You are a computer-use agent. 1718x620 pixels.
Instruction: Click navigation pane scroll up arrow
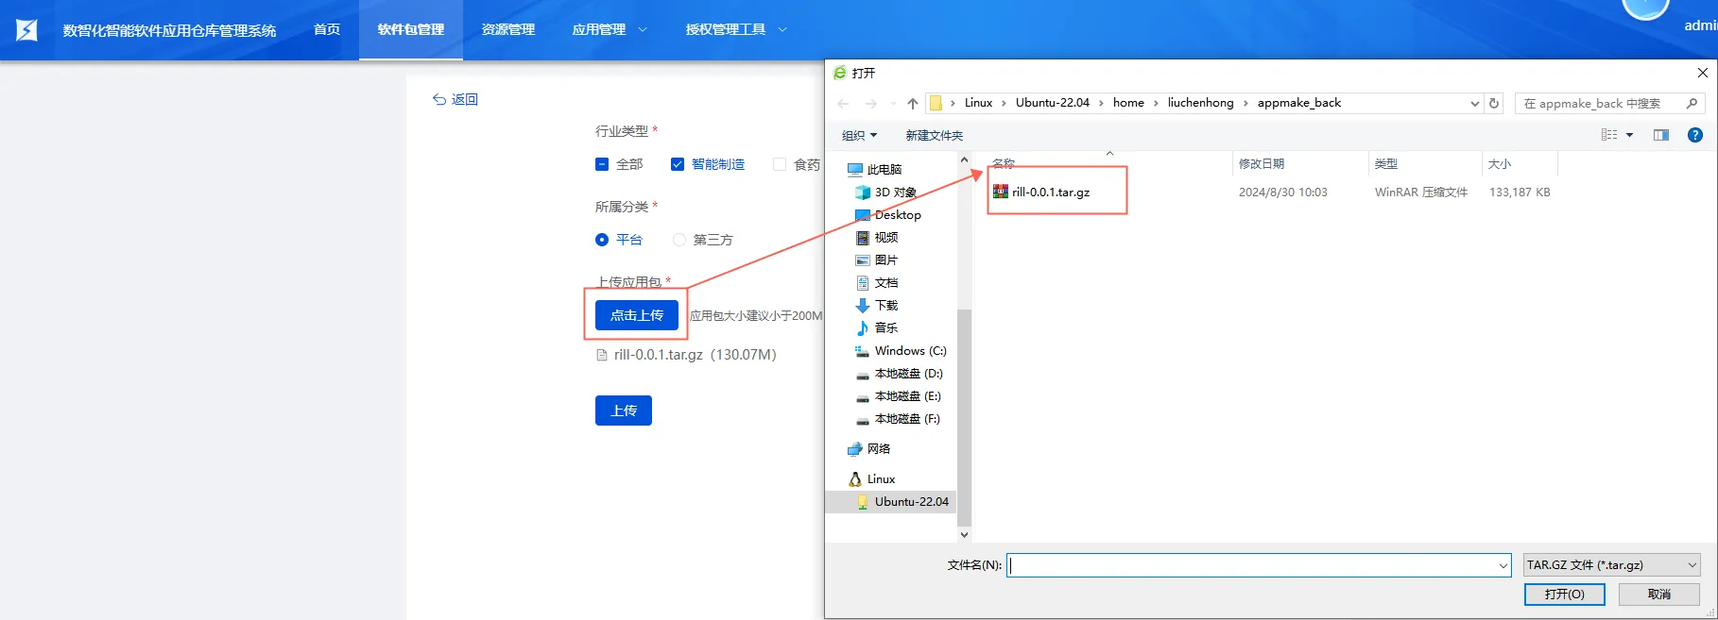(x=964, y=159)
